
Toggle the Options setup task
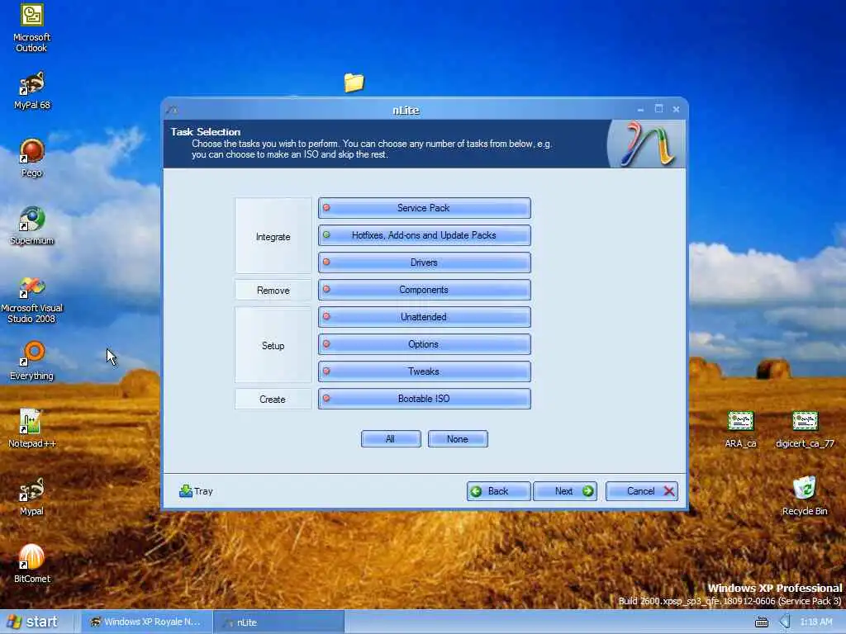point(424,344)
